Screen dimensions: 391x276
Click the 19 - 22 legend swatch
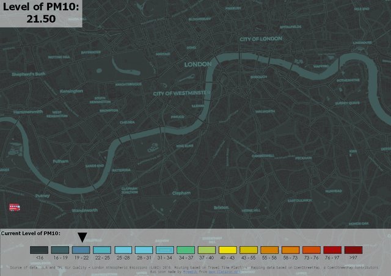tap(81, 250)
